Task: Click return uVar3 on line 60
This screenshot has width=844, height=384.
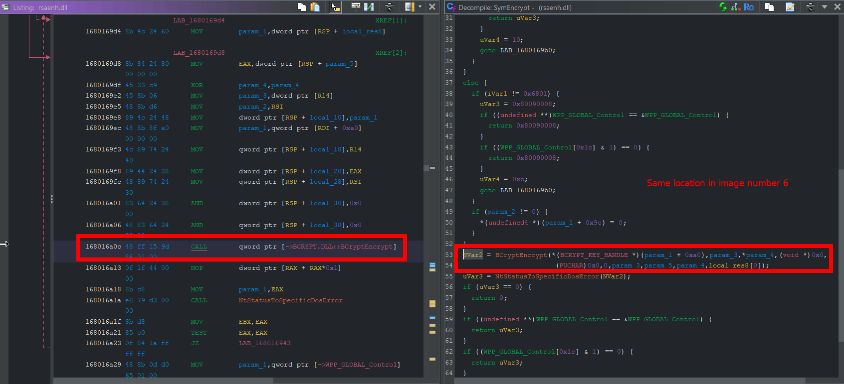Action: (x=496, y=330)
